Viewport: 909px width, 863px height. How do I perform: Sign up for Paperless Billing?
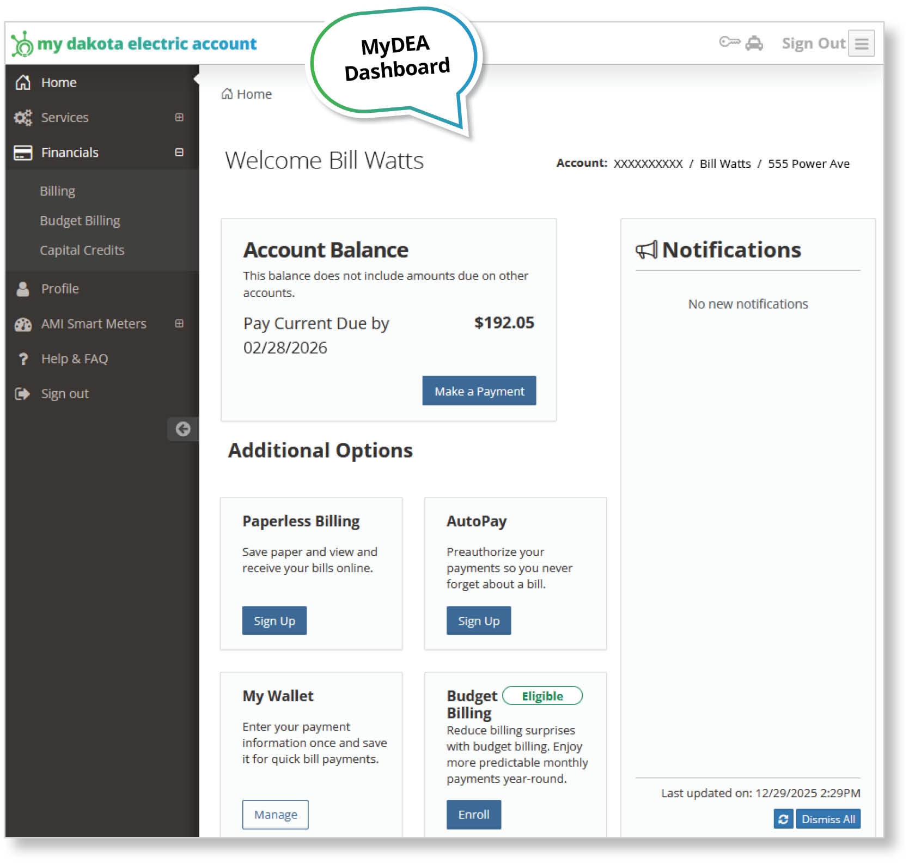coord(274,621)
